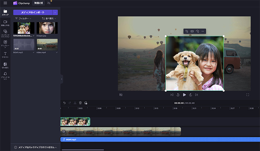260x151 pixels.
Task: Mute the video track audio icon
Action: [x=64, y=131]
